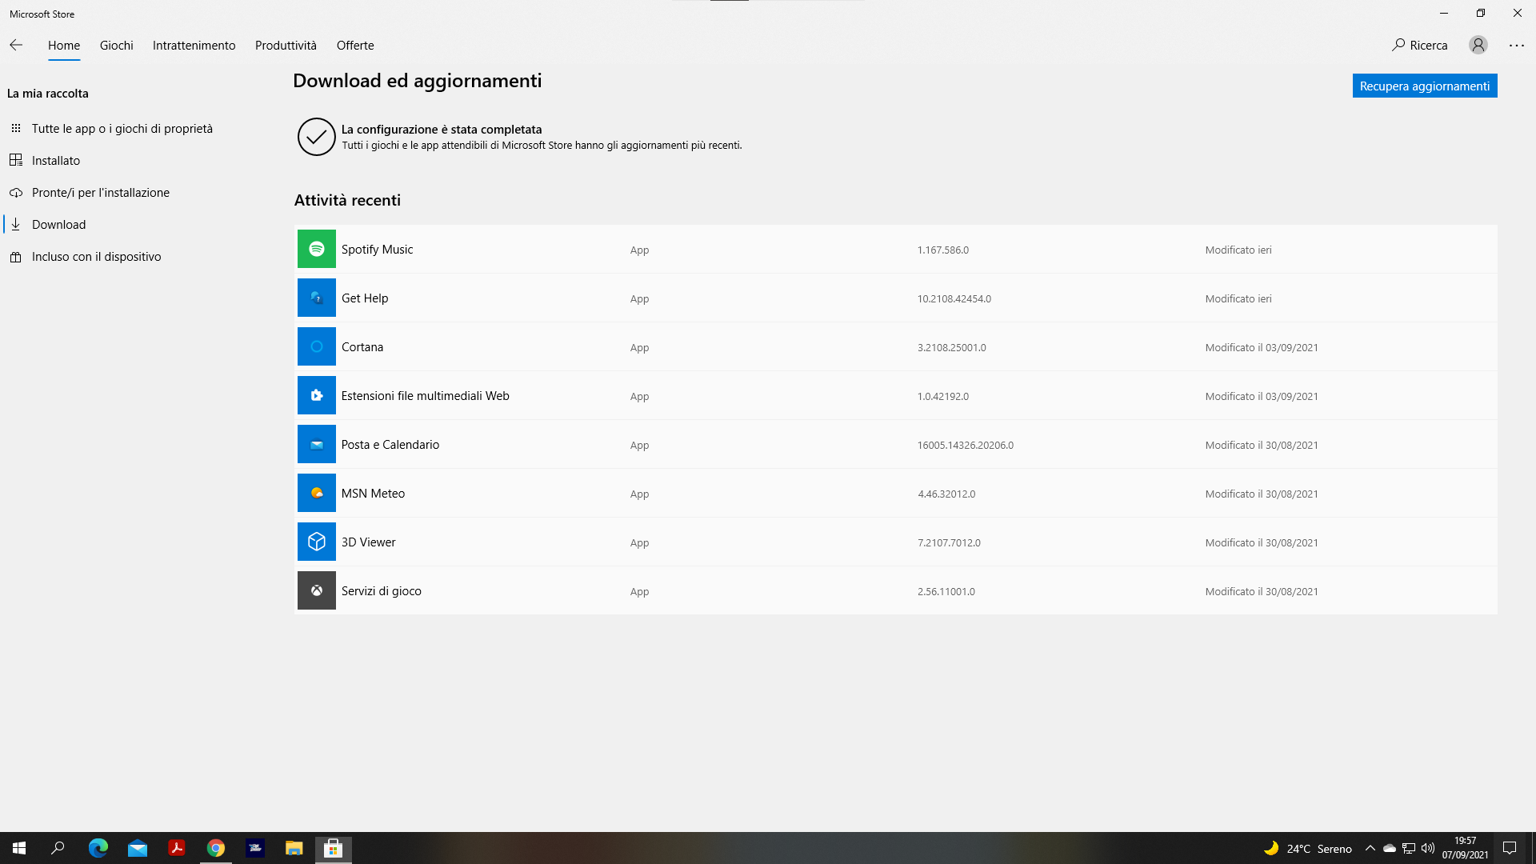Image resolution: width=1536 pixels, height=864 pixels.
Task: Click the completed checkmark circle
Action: 316,137
